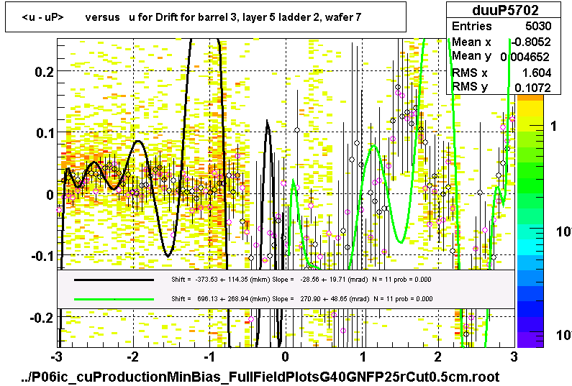
Task: Click the root file name caption
Action: point(260,377)
